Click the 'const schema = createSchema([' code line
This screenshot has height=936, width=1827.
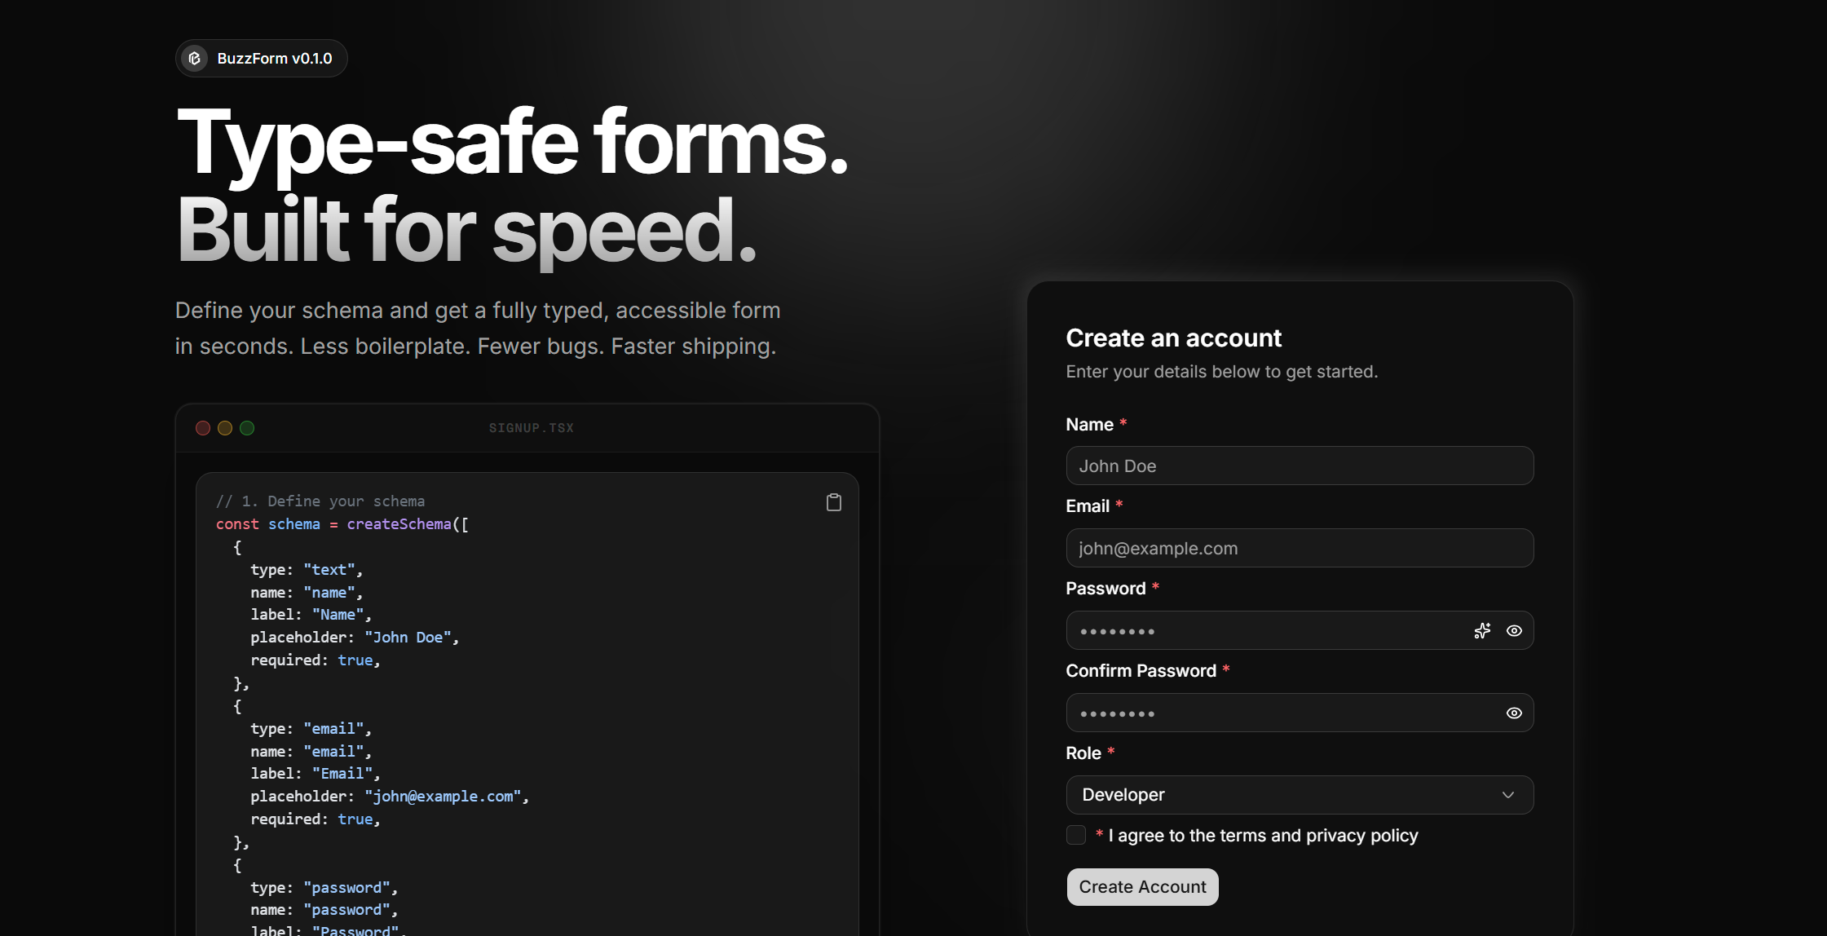[x=342, y=524]
